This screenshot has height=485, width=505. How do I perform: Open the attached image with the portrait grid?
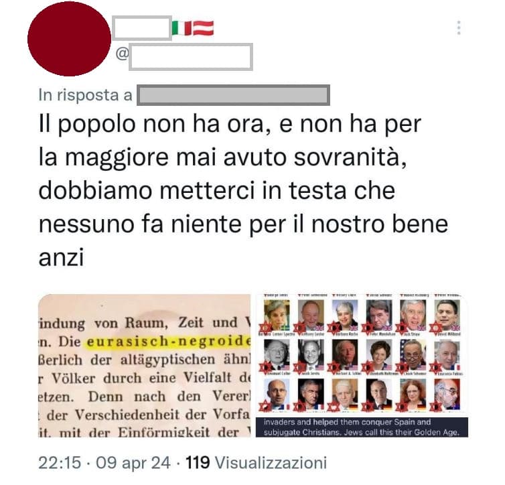[x=362, y=366]
